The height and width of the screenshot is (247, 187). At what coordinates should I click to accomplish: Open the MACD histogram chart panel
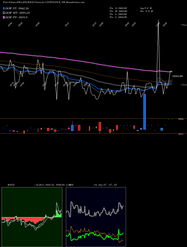coord(32,217)
